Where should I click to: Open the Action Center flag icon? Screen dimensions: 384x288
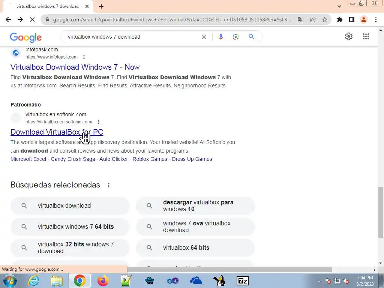[328, 281]
